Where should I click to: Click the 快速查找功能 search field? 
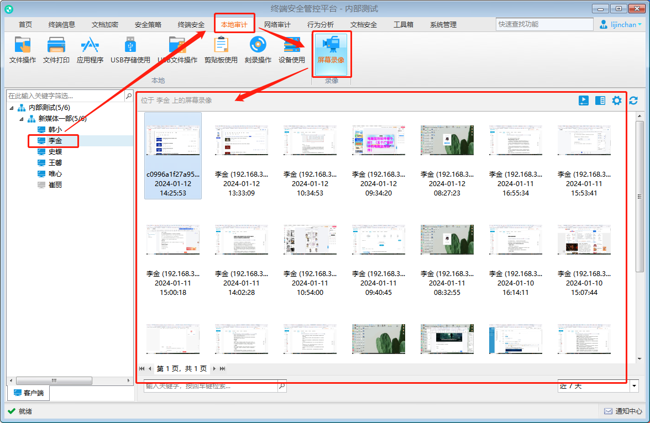click(x=544, y=24)
